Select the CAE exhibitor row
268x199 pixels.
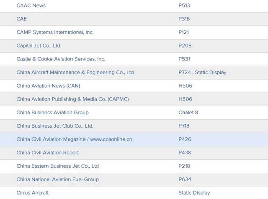(x=21, y=19)
